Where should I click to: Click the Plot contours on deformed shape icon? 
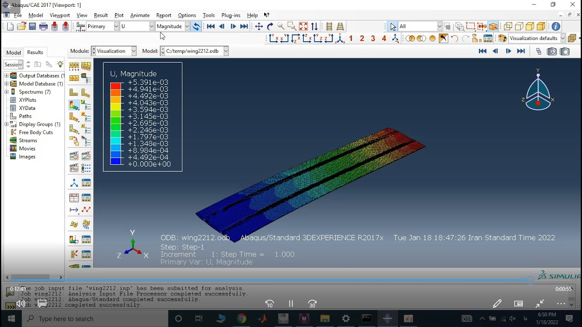pyautogui.click(x=74, y=105)
